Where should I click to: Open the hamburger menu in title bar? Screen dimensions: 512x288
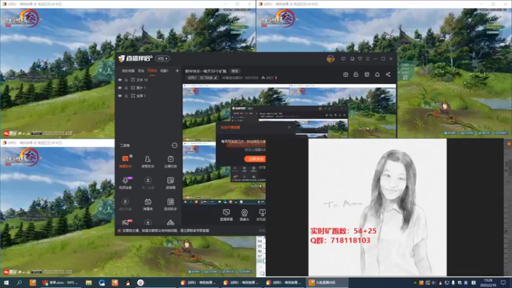point(367,59)
